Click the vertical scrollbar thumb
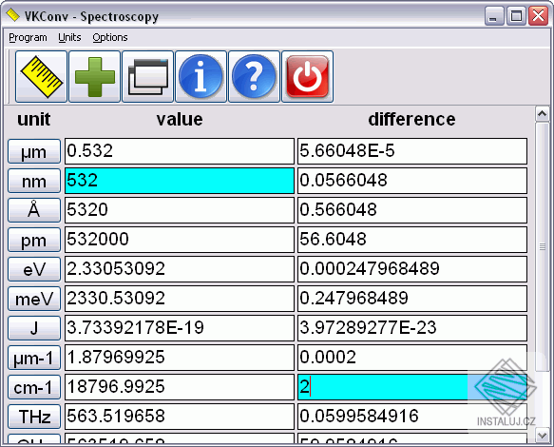Viewport: 554px width, 447px height. click(542, 246)
